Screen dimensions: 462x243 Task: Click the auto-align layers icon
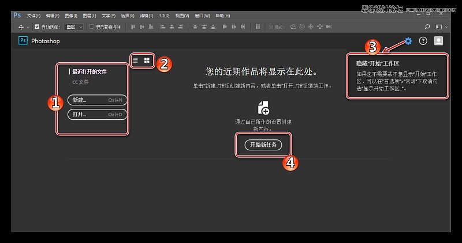tap(258, 26)
